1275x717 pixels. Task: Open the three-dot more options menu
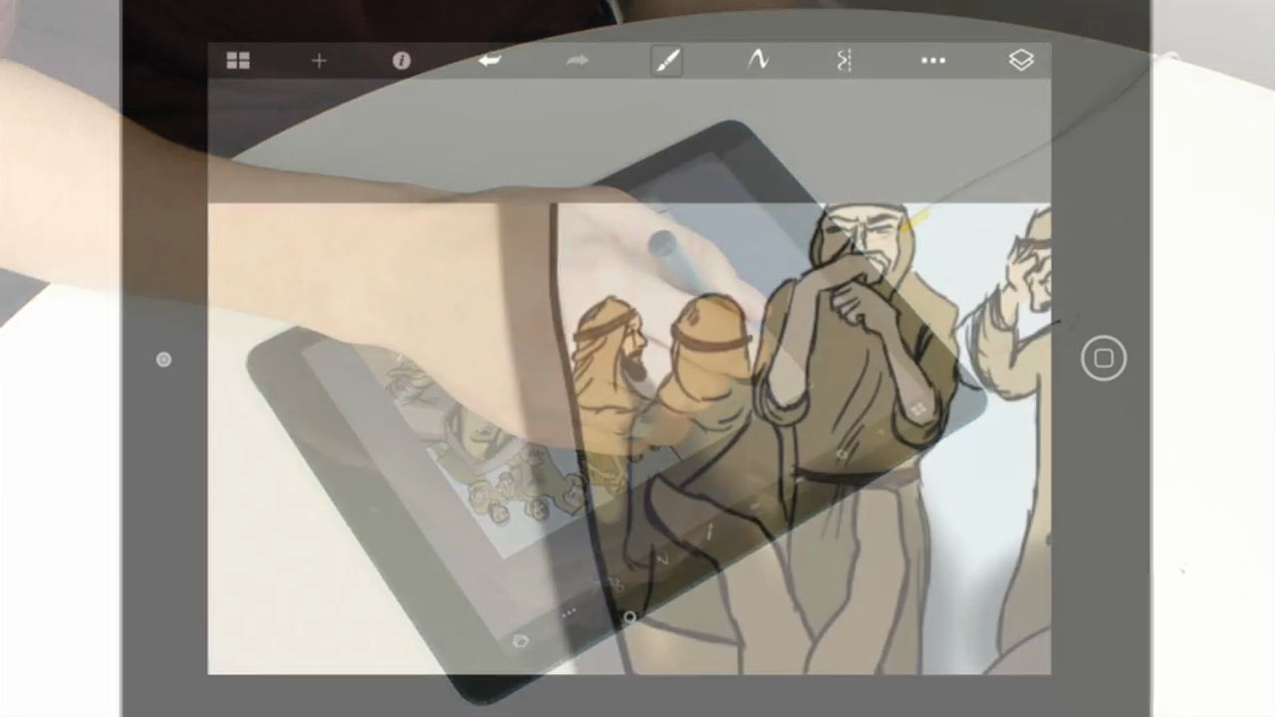pos(933,61)
